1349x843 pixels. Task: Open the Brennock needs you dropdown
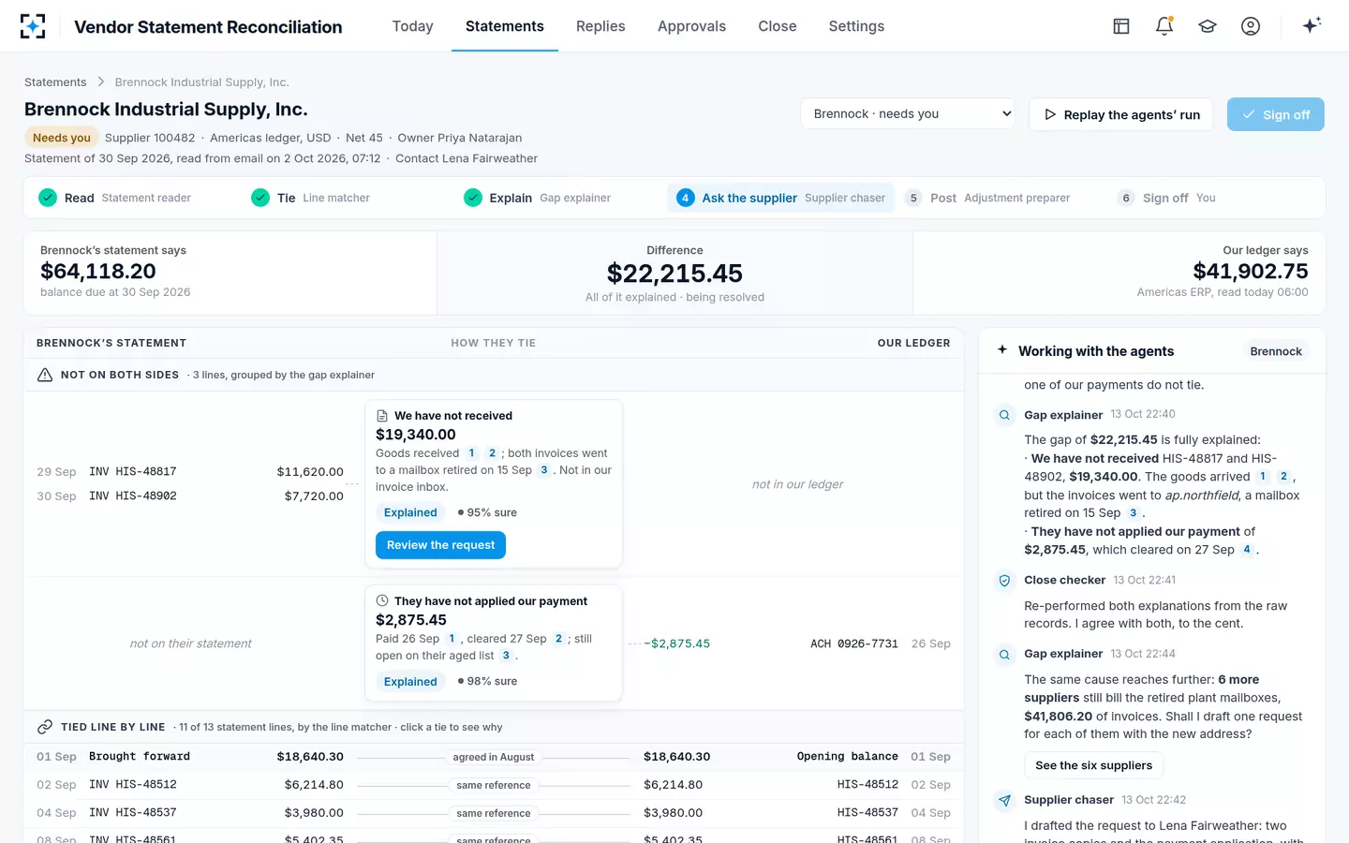(908, 113)
